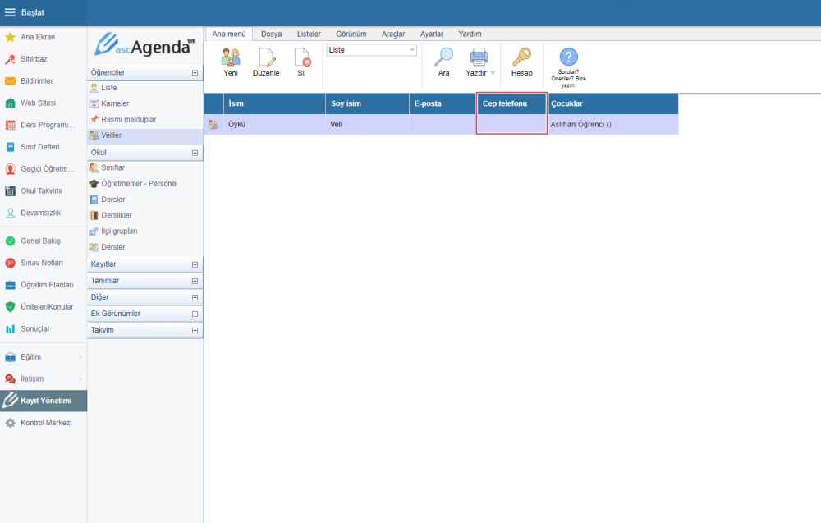Open Üniteler/Konular shield icon
The width and height of the screenshot is (821, 523).
pyautogui.click(x=10, y=307)
